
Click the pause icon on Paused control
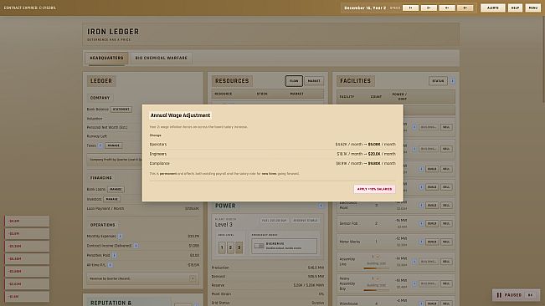click(499, 295)
